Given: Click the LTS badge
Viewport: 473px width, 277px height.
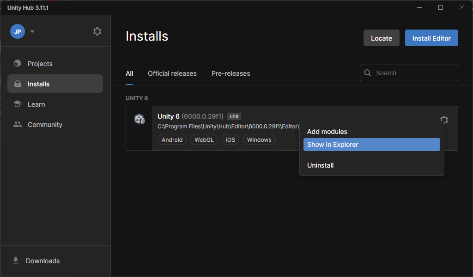Looking at the screenshot, I should [x=234, y=116].
